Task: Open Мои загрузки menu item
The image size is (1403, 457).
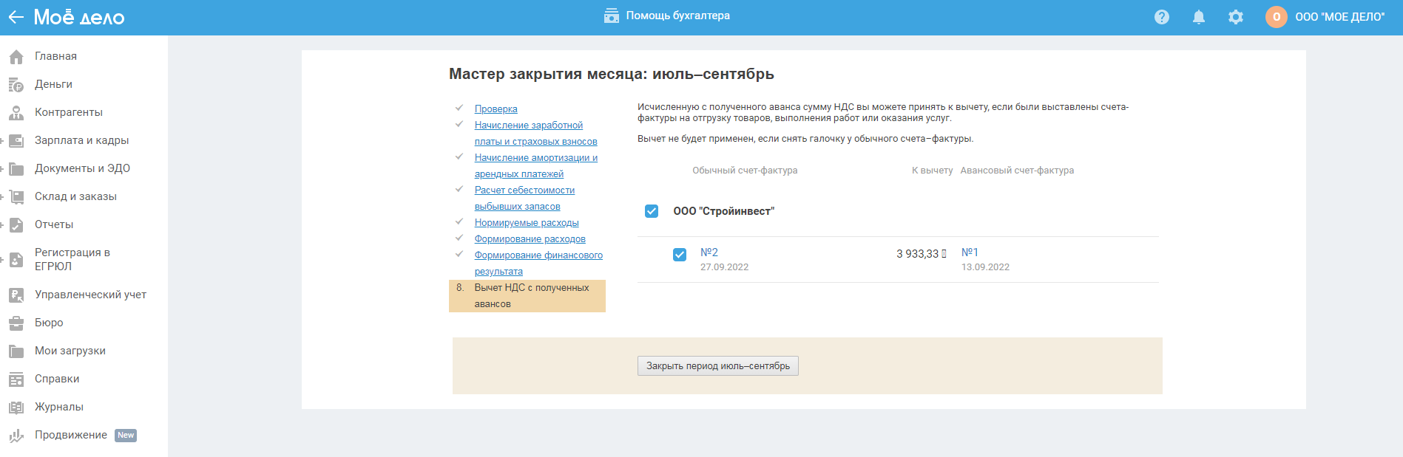Action: click(x=70, y=351)
